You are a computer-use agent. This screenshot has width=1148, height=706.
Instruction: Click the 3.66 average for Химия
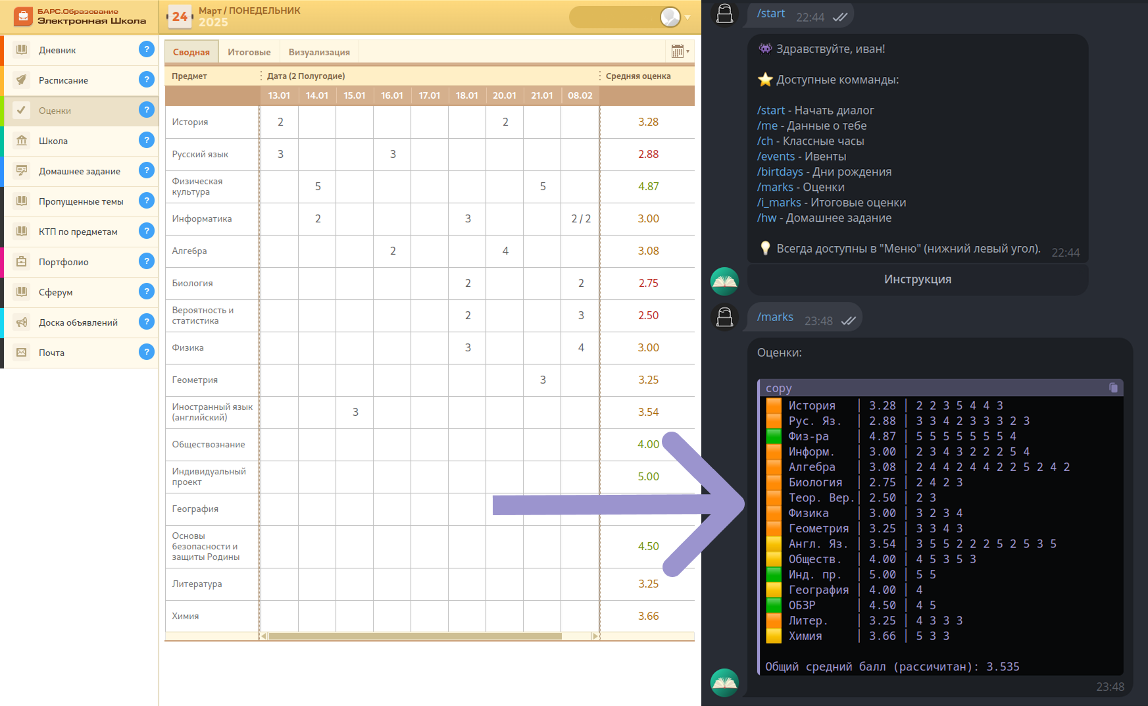click(648, 616)
